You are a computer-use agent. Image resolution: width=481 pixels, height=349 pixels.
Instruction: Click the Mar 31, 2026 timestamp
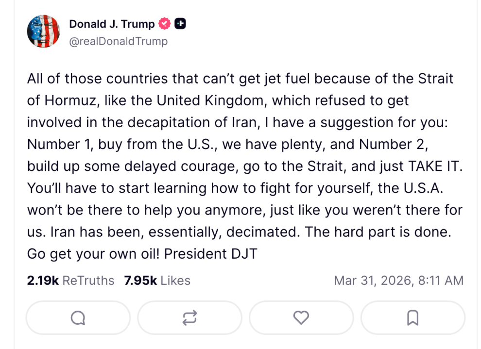click(x=398, y=281)
